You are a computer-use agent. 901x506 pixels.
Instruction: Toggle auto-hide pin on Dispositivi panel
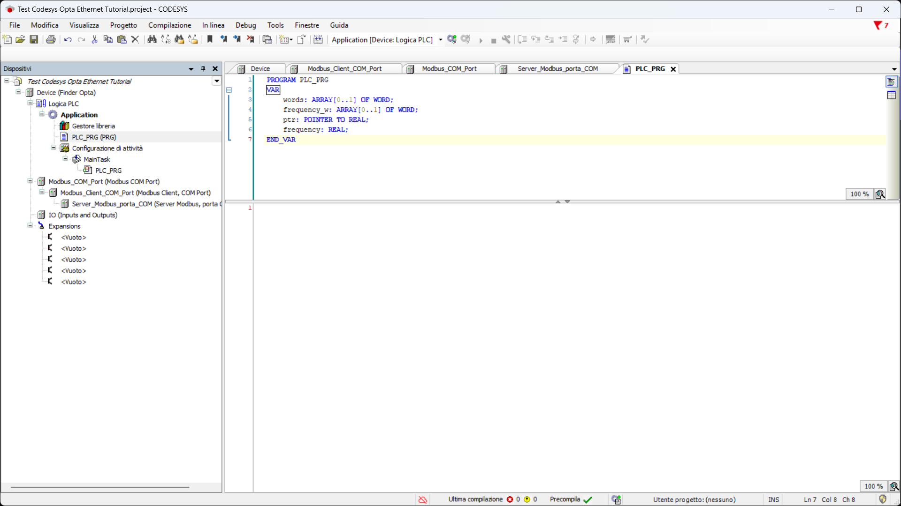[x=203, y=69]
